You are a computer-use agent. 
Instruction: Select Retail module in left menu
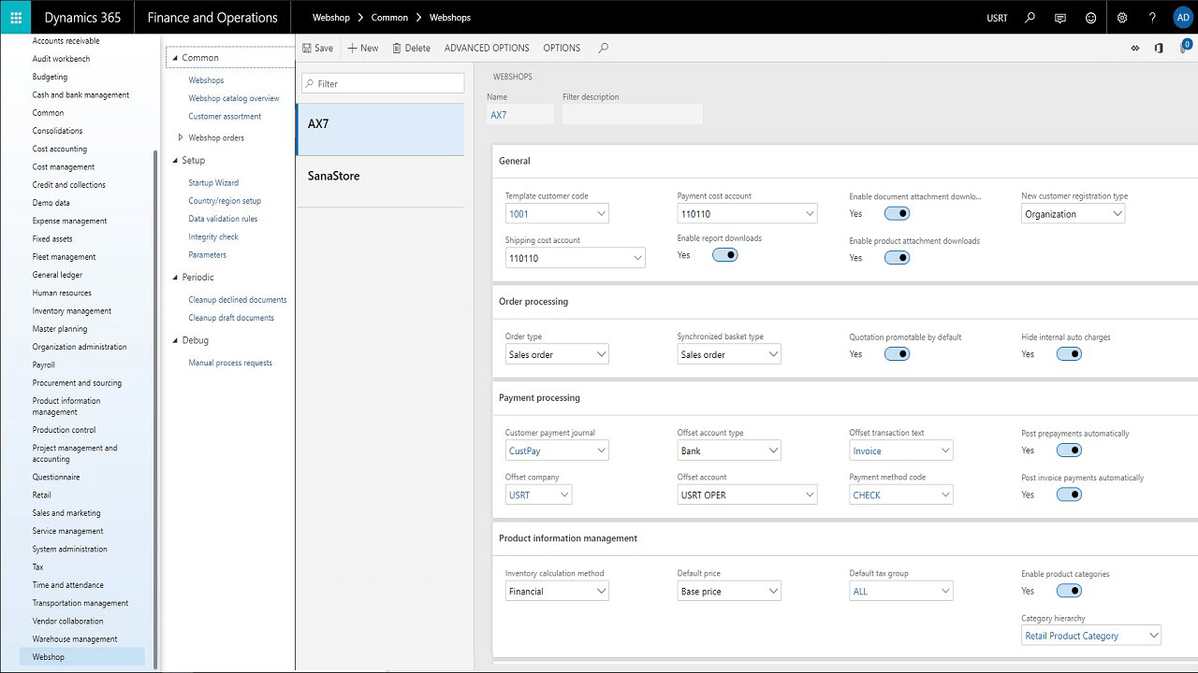42,495
